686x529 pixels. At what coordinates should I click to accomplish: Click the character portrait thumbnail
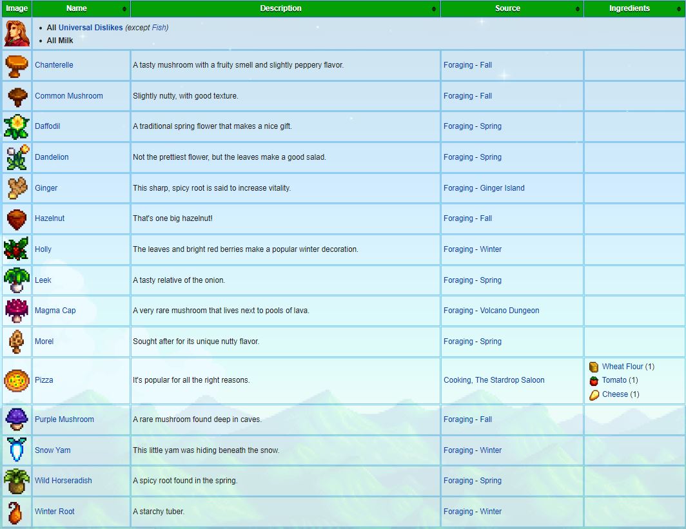tap(16, 34)
